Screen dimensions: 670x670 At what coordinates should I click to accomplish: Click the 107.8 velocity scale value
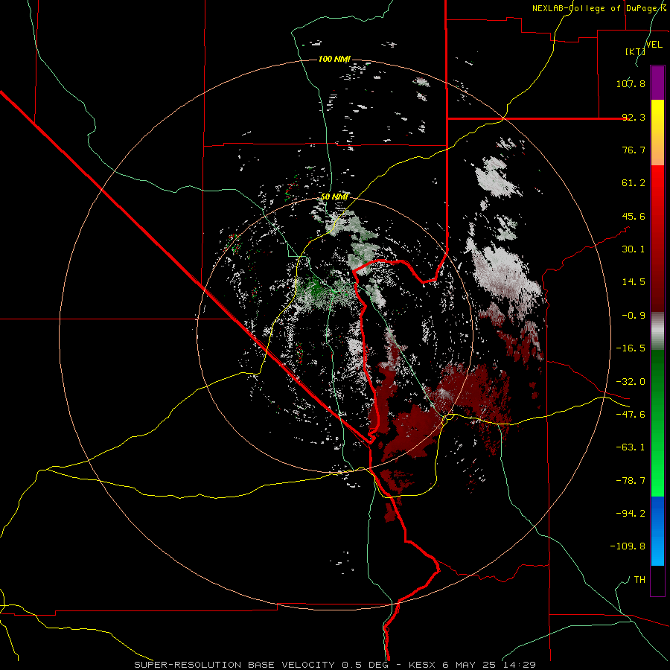[631, 83]
